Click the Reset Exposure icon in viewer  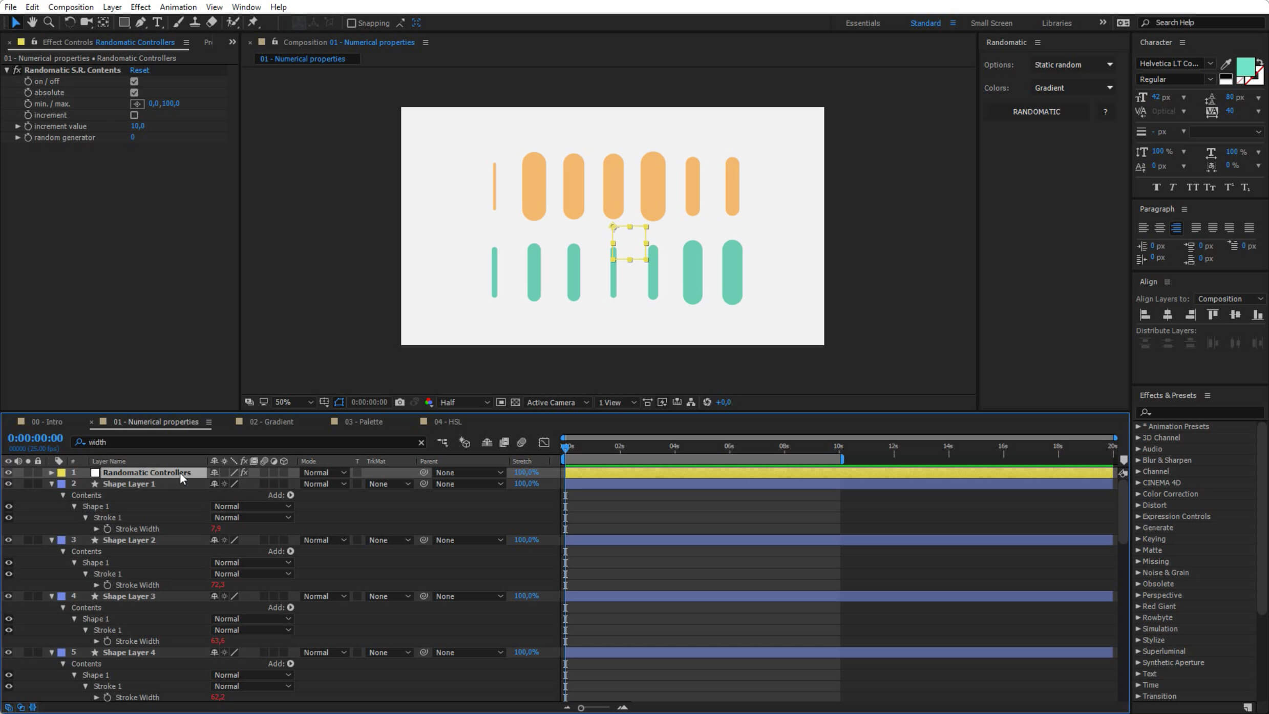(707, 403)
